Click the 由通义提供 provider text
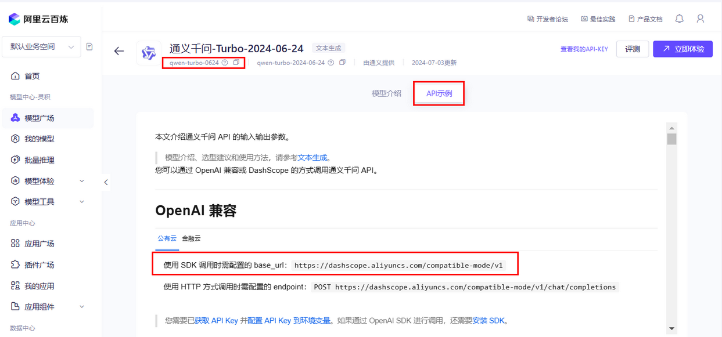722x337 pixels. tap(379, 63)
